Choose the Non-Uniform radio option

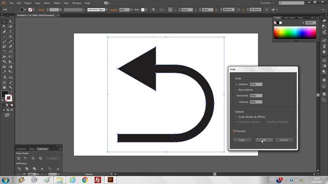point(236,90)
